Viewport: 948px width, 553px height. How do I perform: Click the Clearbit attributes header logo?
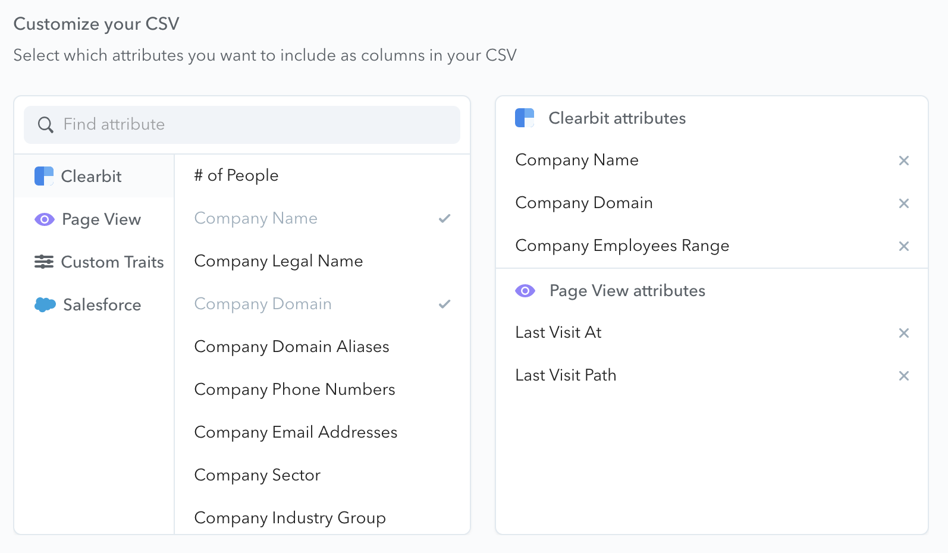pyautogui.click(x=525, y=118)
